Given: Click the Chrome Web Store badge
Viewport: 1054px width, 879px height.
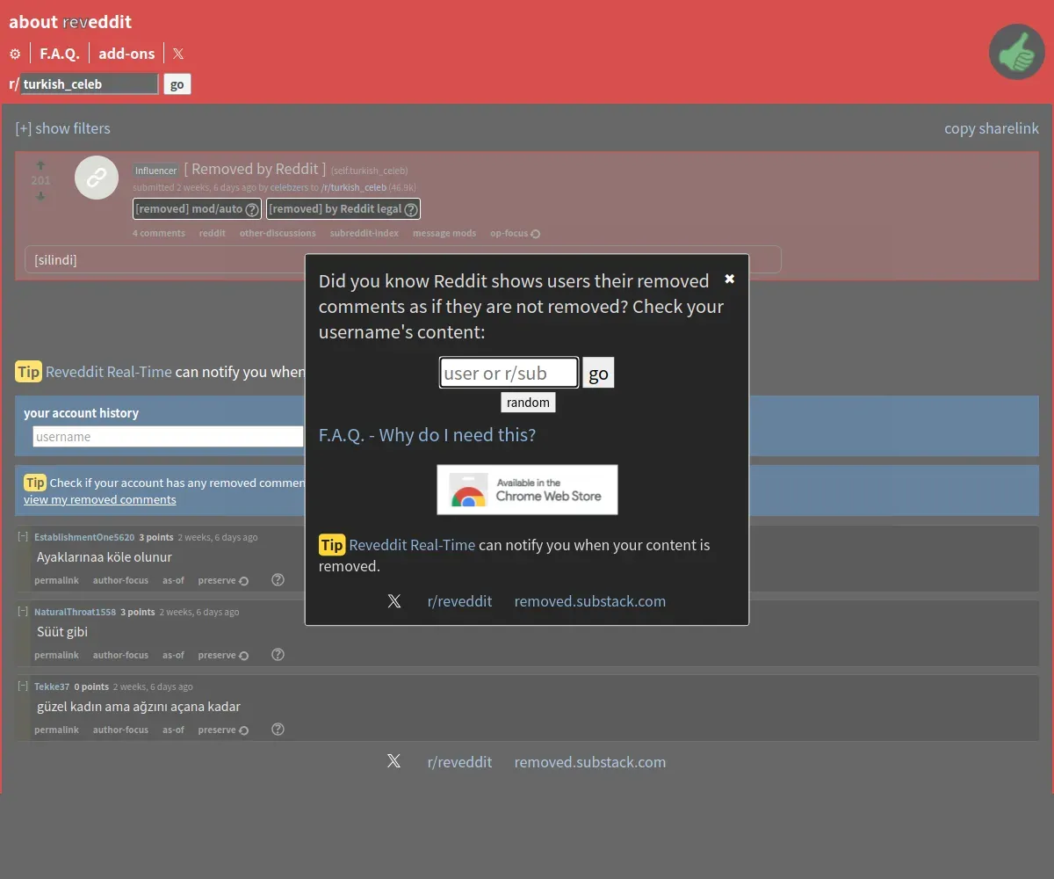Looking at the screenshot, I should point(527,490).
